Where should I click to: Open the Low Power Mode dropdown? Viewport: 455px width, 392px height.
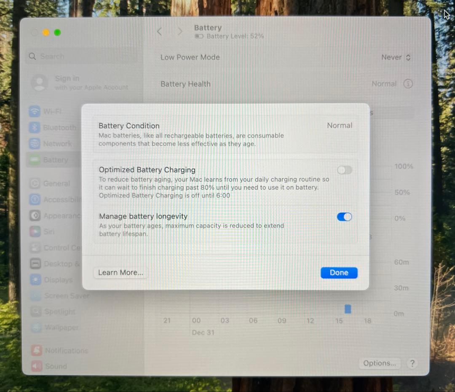coord(395,57)
